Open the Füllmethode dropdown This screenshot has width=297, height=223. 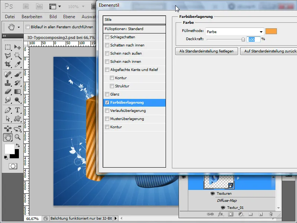(235, 32)
